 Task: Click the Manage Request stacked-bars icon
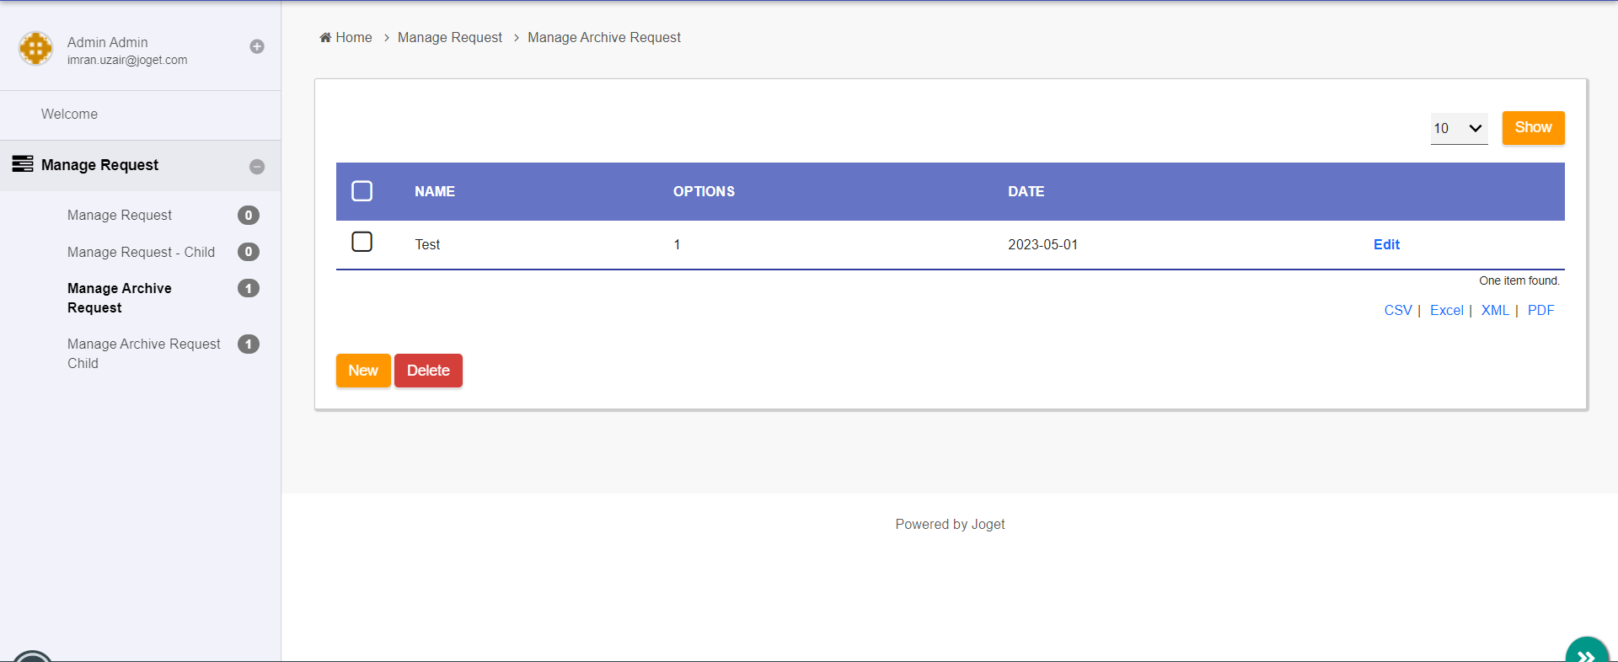click(23, 164)
